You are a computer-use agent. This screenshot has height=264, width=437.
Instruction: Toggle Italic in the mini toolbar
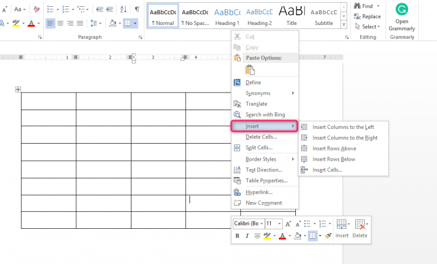click(247, 236)
